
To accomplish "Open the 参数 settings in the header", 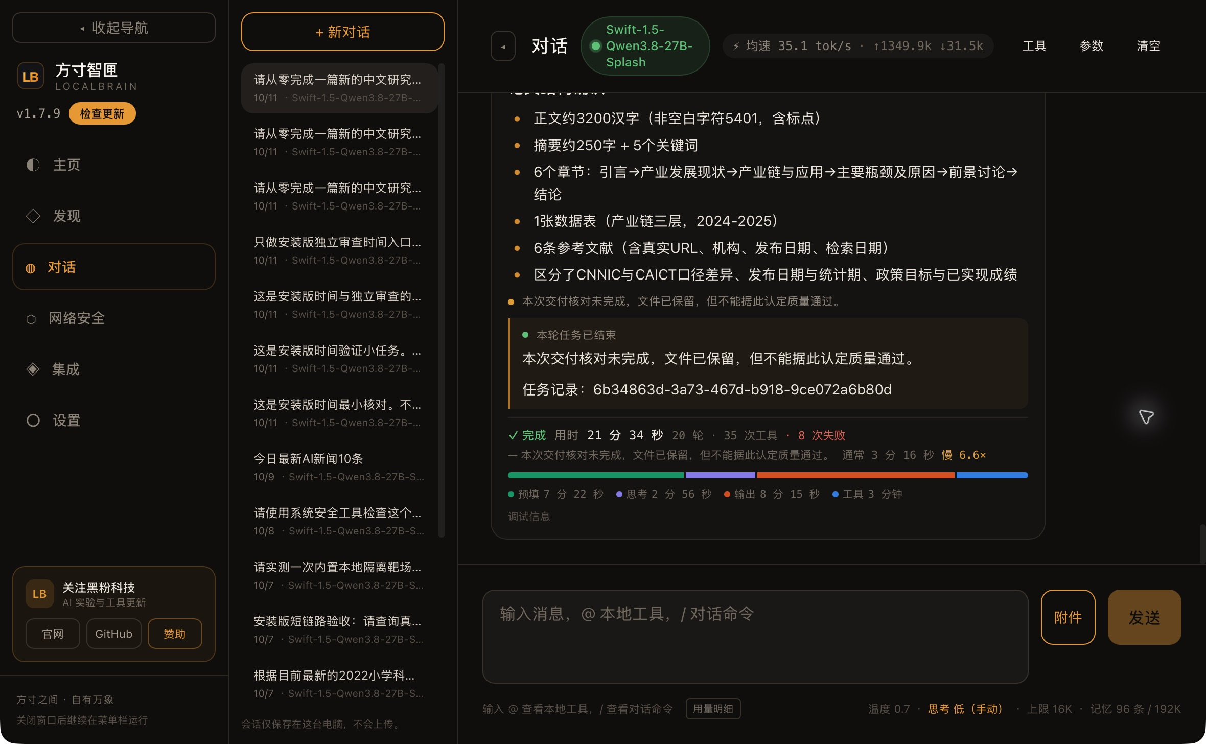I will [1092, 46].
